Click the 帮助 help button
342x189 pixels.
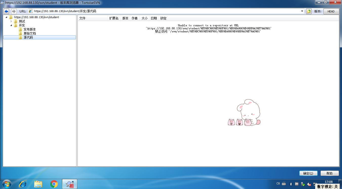tap(330, 173)
